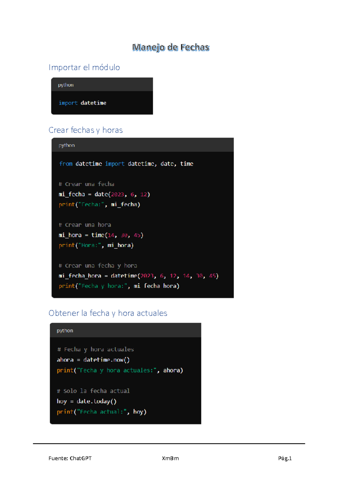Click the '# Crear una fecha' comment

[x=86, y=184]
